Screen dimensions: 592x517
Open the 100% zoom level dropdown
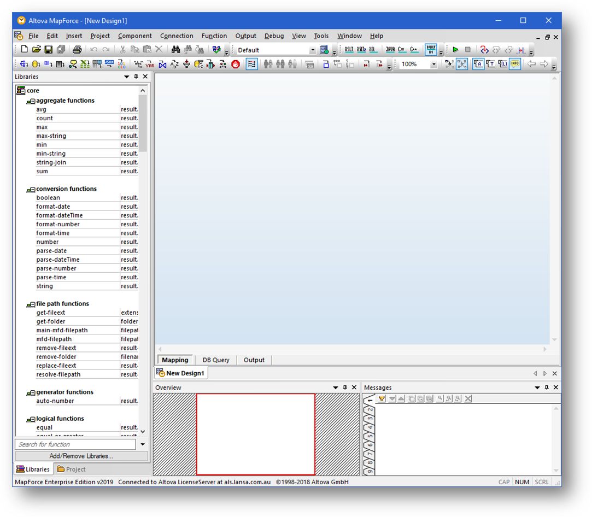[434, 64]
